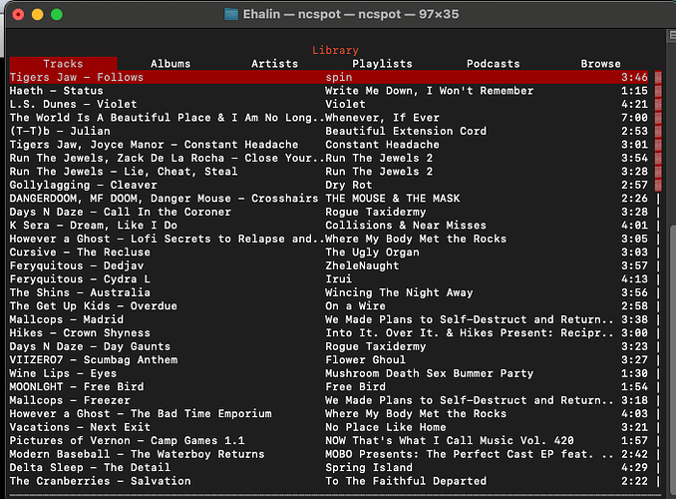This screenshot has width=676, height=499.
Task: Switch to the Tracks tab
Action: pyautogui.click(x=63, y=64)
